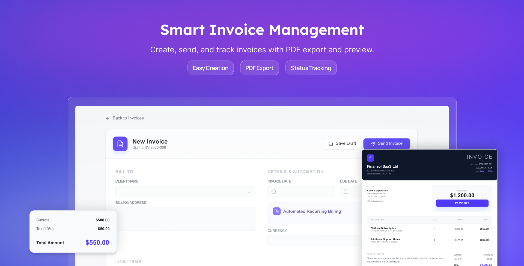The image size is (524, 266).
Task: Click the Automated Recurring Billing document icon
Action: [x=276, y=211]
